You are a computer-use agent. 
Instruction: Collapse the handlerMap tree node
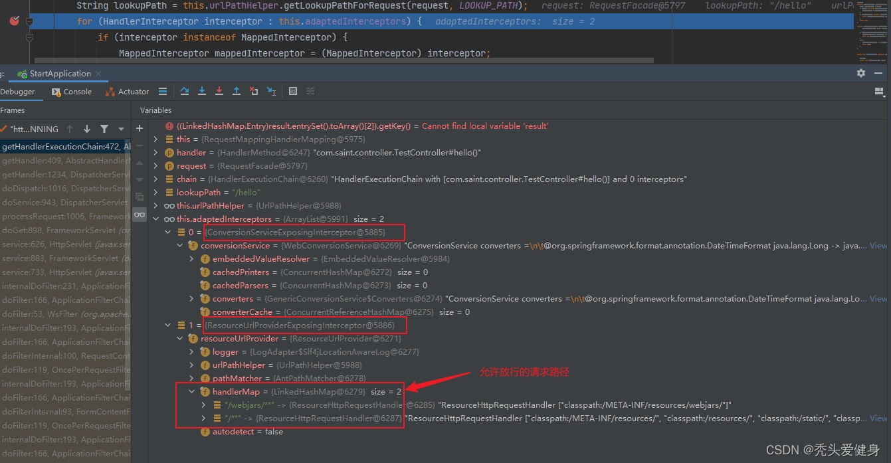coord(192,392)
